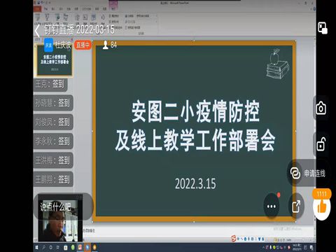The image size is (336, 252).
Task: Go back using the top-left arrow
Action: (37, 31)
